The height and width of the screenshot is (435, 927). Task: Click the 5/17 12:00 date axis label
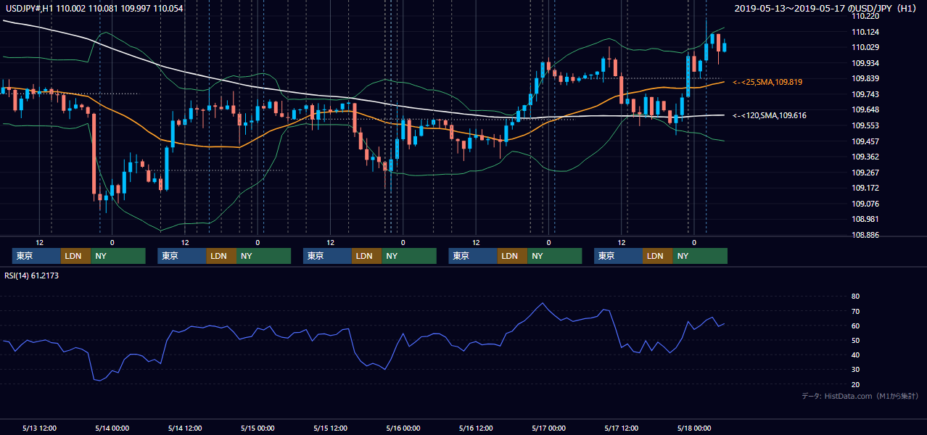622,428
